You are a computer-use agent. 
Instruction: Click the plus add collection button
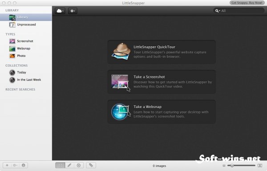tap(7, 165)
